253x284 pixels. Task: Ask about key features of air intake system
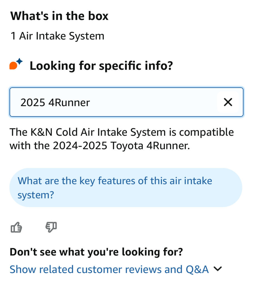126,188
